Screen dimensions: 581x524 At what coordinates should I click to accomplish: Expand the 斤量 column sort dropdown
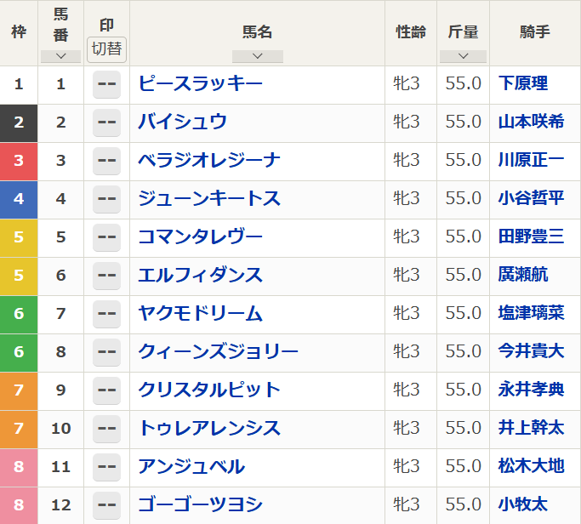click(463, 56)
